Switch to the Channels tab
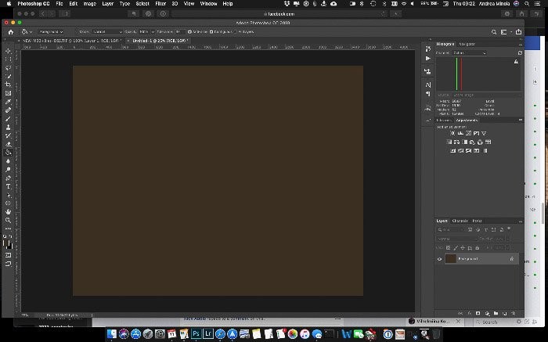 460,221
